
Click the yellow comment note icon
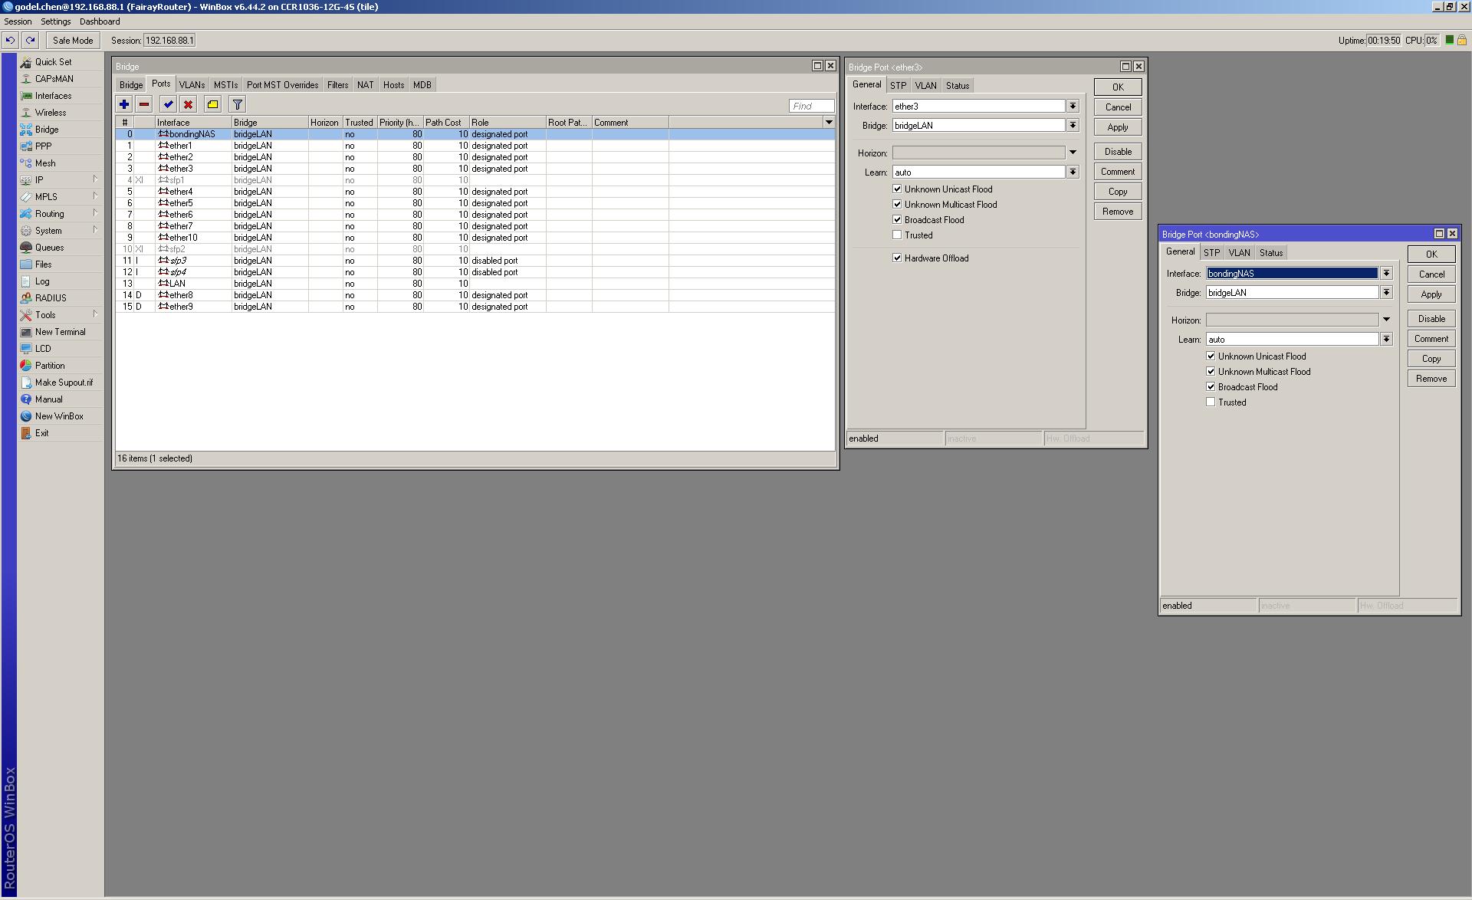[x=213, y=104]
